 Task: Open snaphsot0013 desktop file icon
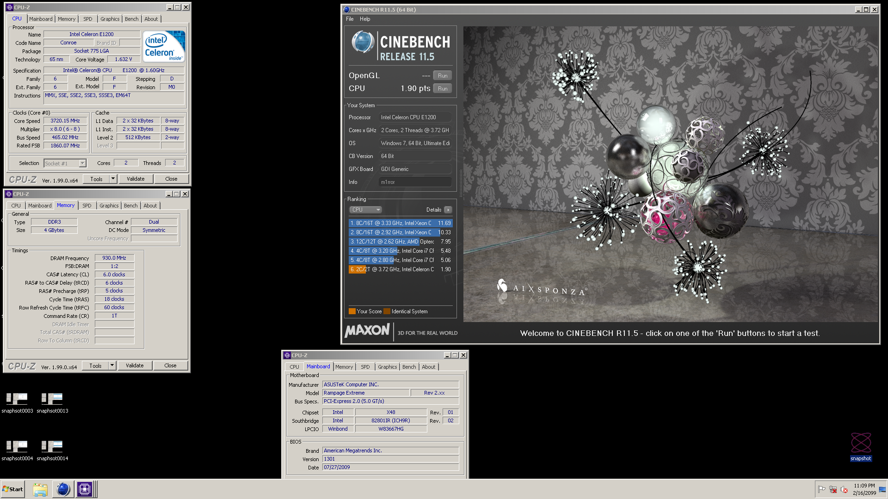click(x=52, y=402)
